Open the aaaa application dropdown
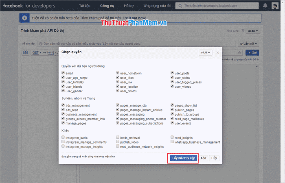The image size is (285, 183). tap(253, 31)
